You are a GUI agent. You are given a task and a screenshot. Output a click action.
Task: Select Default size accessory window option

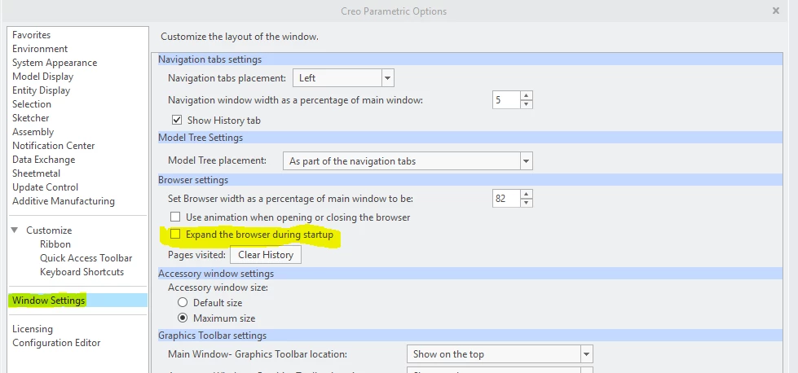(183, 302)
